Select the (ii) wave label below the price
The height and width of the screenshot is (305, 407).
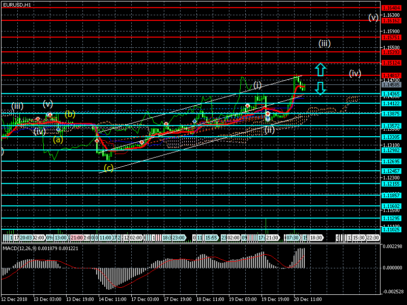coord(269,130)
